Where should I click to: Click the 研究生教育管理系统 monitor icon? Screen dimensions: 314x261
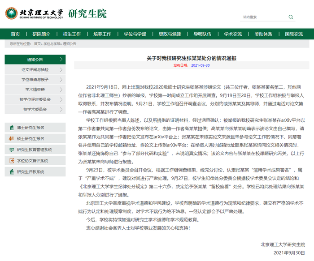click(12, 150)
